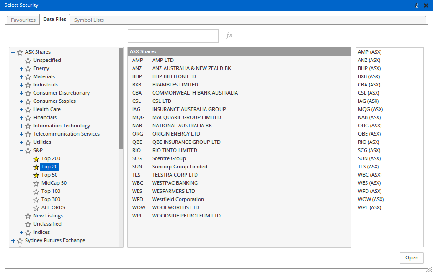This screenshot has width=433, height=273.
Task: Select the COMMONWEALTH BANK AUSTRALIA row
Action: (239, 93)
